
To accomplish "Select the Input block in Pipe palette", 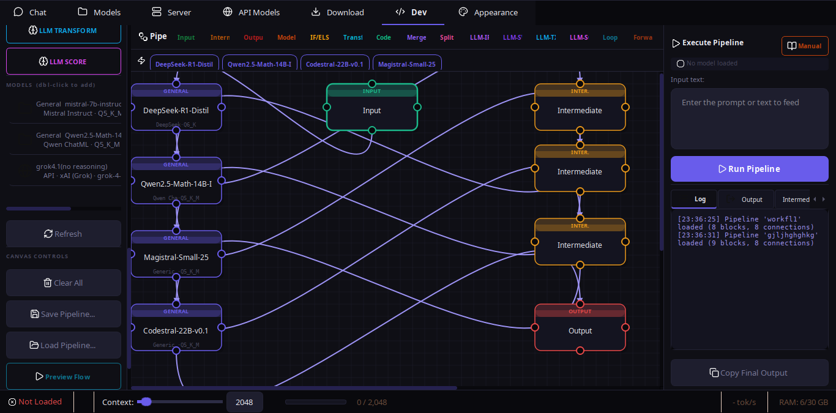I will 186,37.
